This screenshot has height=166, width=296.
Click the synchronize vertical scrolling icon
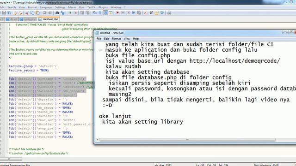pyautogui.click(x=82, y=13)
